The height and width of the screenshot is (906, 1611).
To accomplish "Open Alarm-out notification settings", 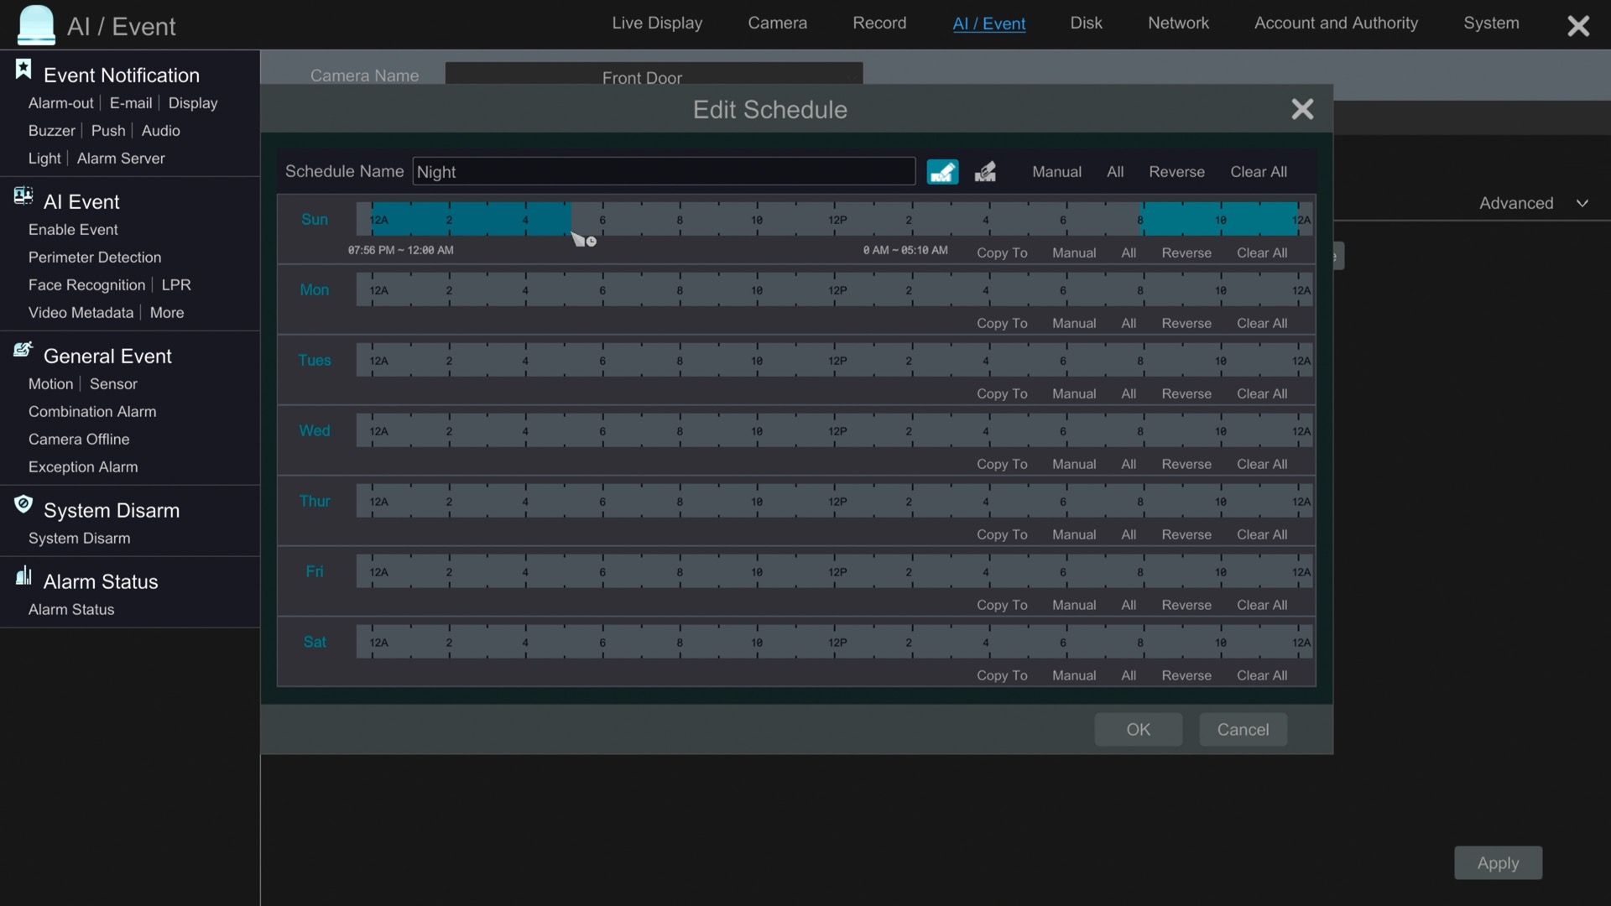I will 60,103.
